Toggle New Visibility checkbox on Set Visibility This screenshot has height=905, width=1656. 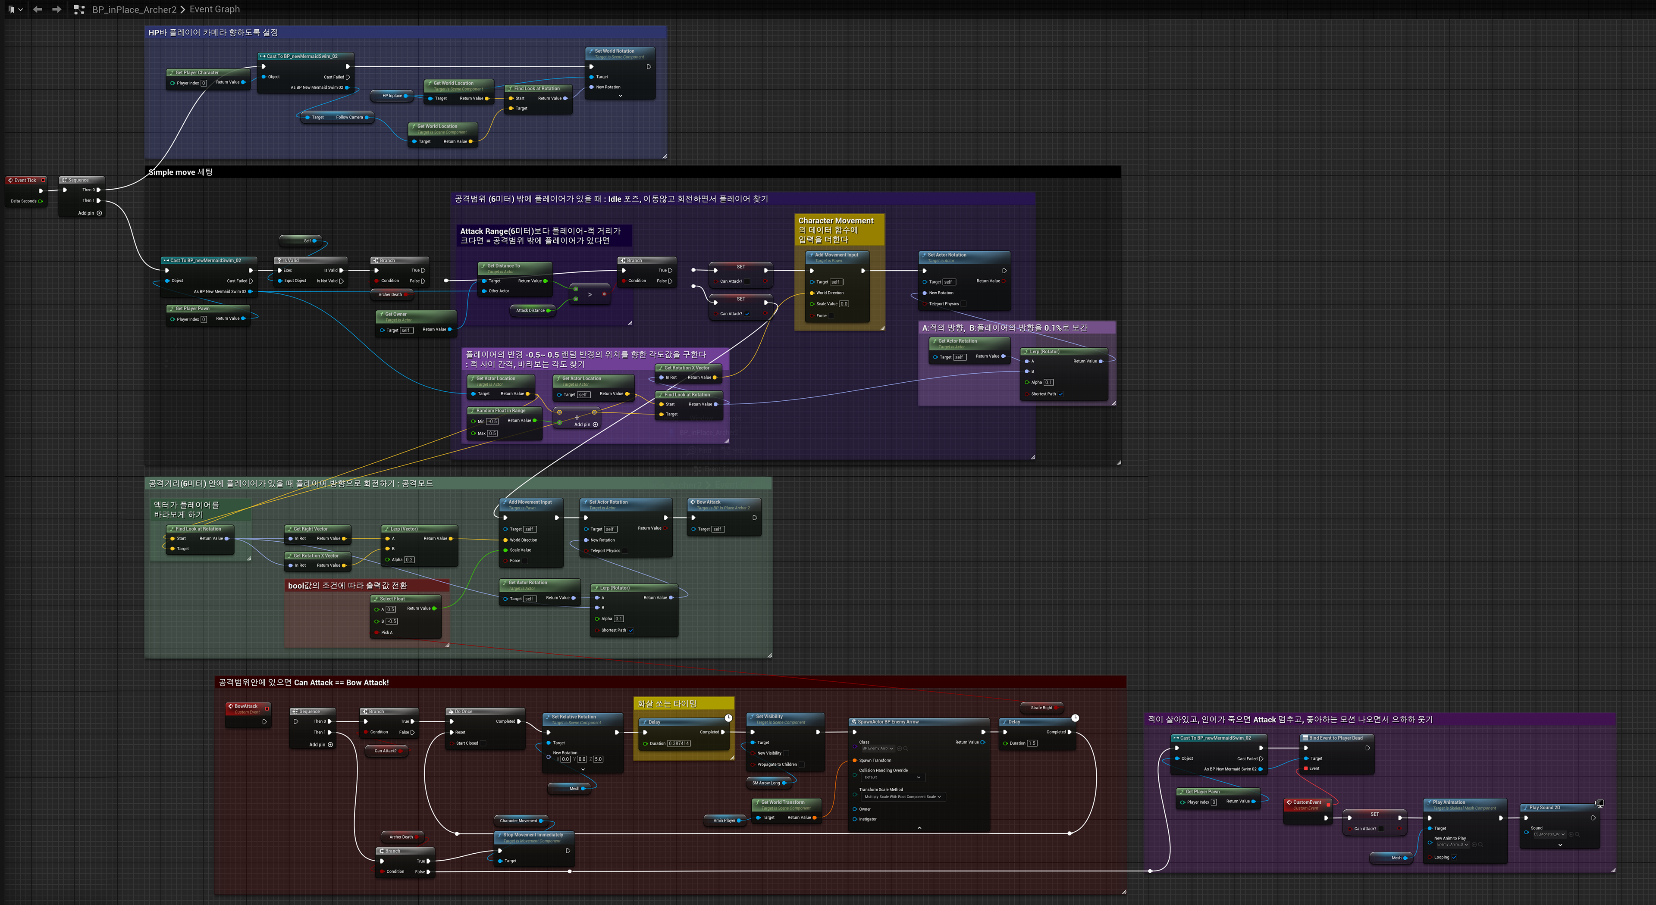pos(786,753)
